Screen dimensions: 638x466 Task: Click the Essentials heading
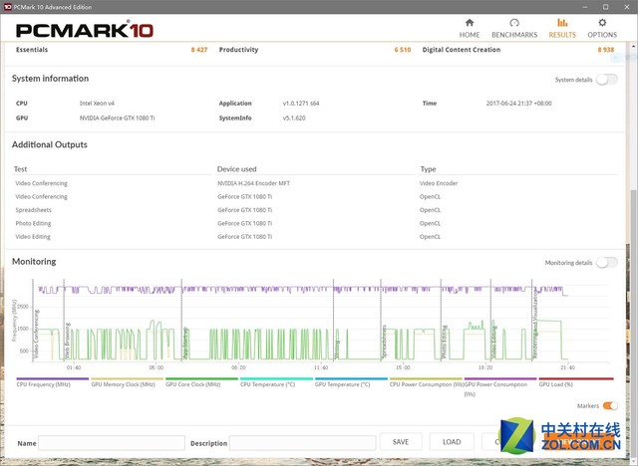coord(32,50)
